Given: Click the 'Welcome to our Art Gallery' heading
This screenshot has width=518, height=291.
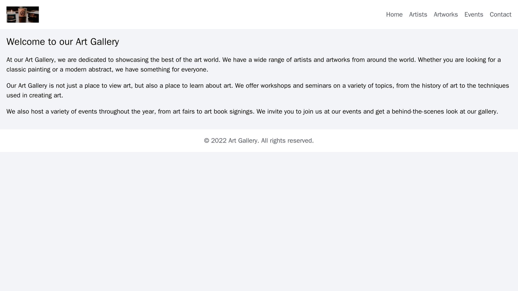Looking at the screenshot, I should tap(63, 42).
